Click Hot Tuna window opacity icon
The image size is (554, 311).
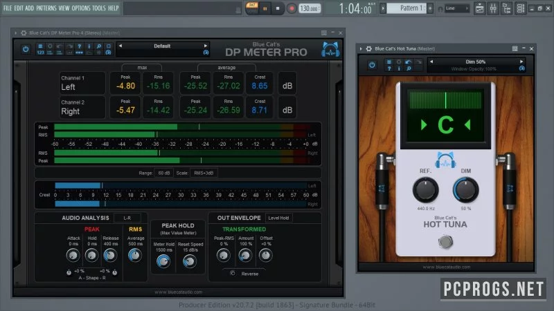click(521, 68)
